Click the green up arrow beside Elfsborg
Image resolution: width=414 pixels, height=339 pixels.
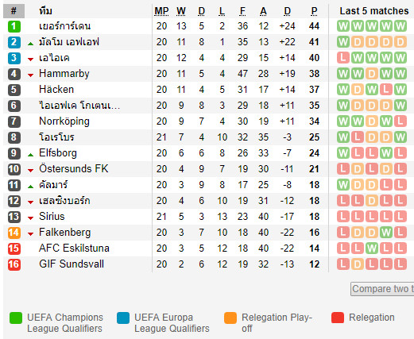tap(30, 155)
